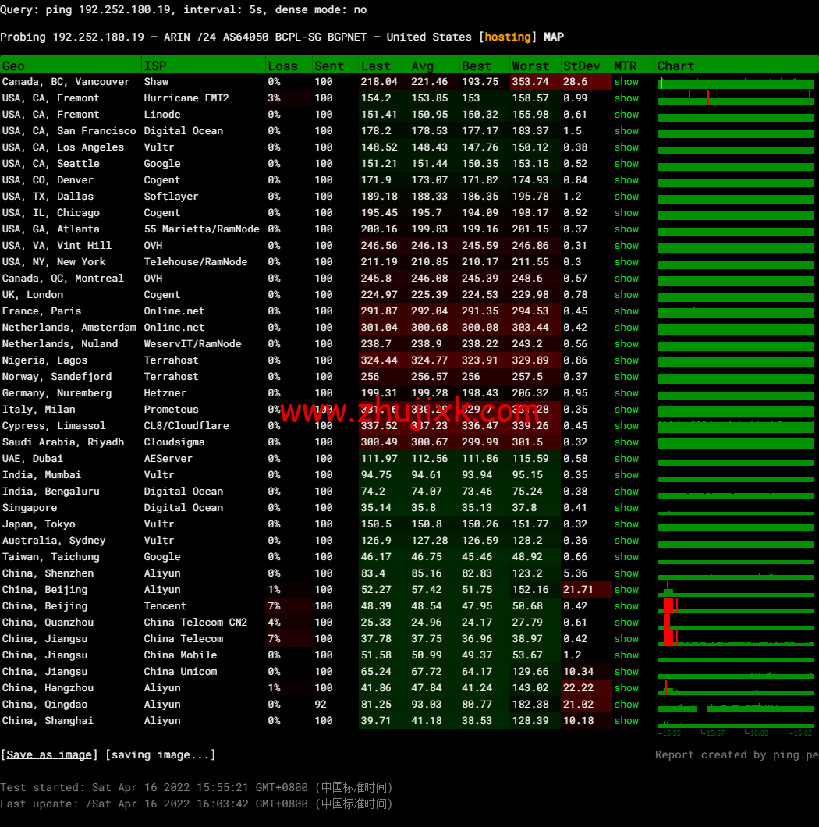Show MTR for China, Beijing Tencent row

pos(626,606)
